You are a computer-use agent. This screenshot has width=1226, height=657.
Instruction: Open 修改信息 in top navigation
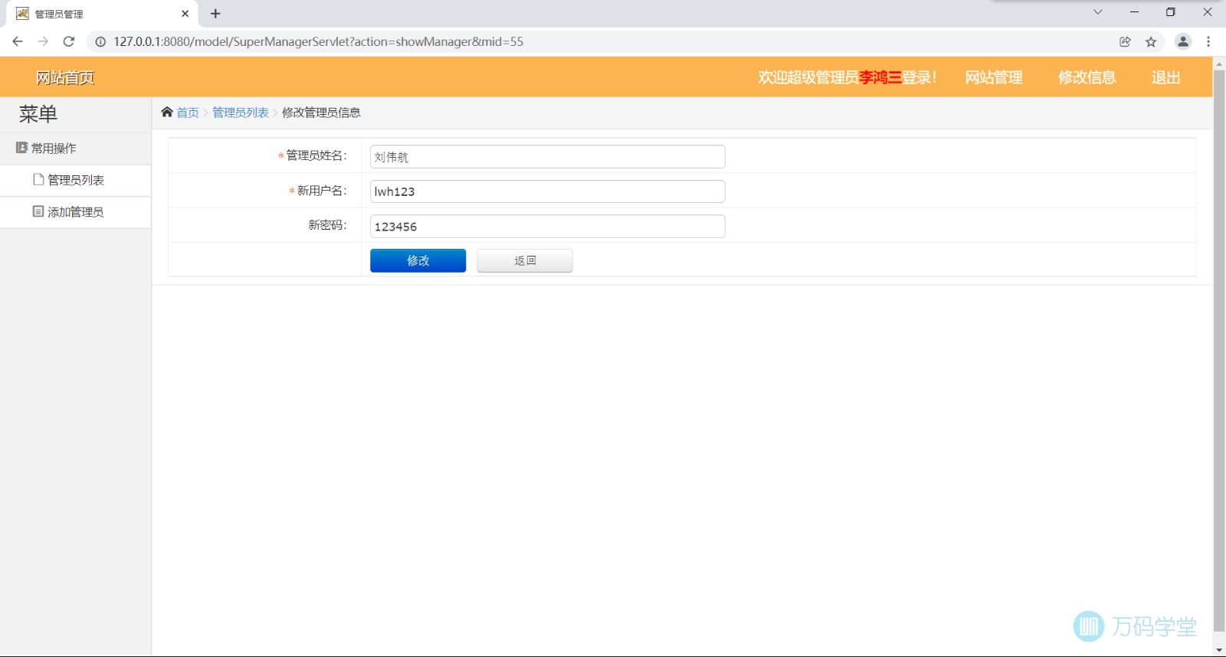[x=1087, y=77]
